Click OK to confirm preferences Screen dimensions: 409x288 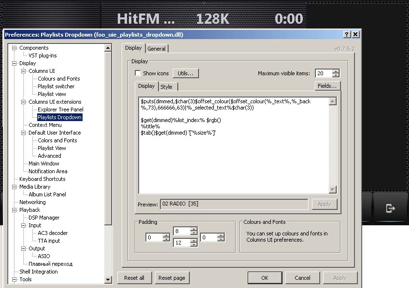[x=265, y=278]
